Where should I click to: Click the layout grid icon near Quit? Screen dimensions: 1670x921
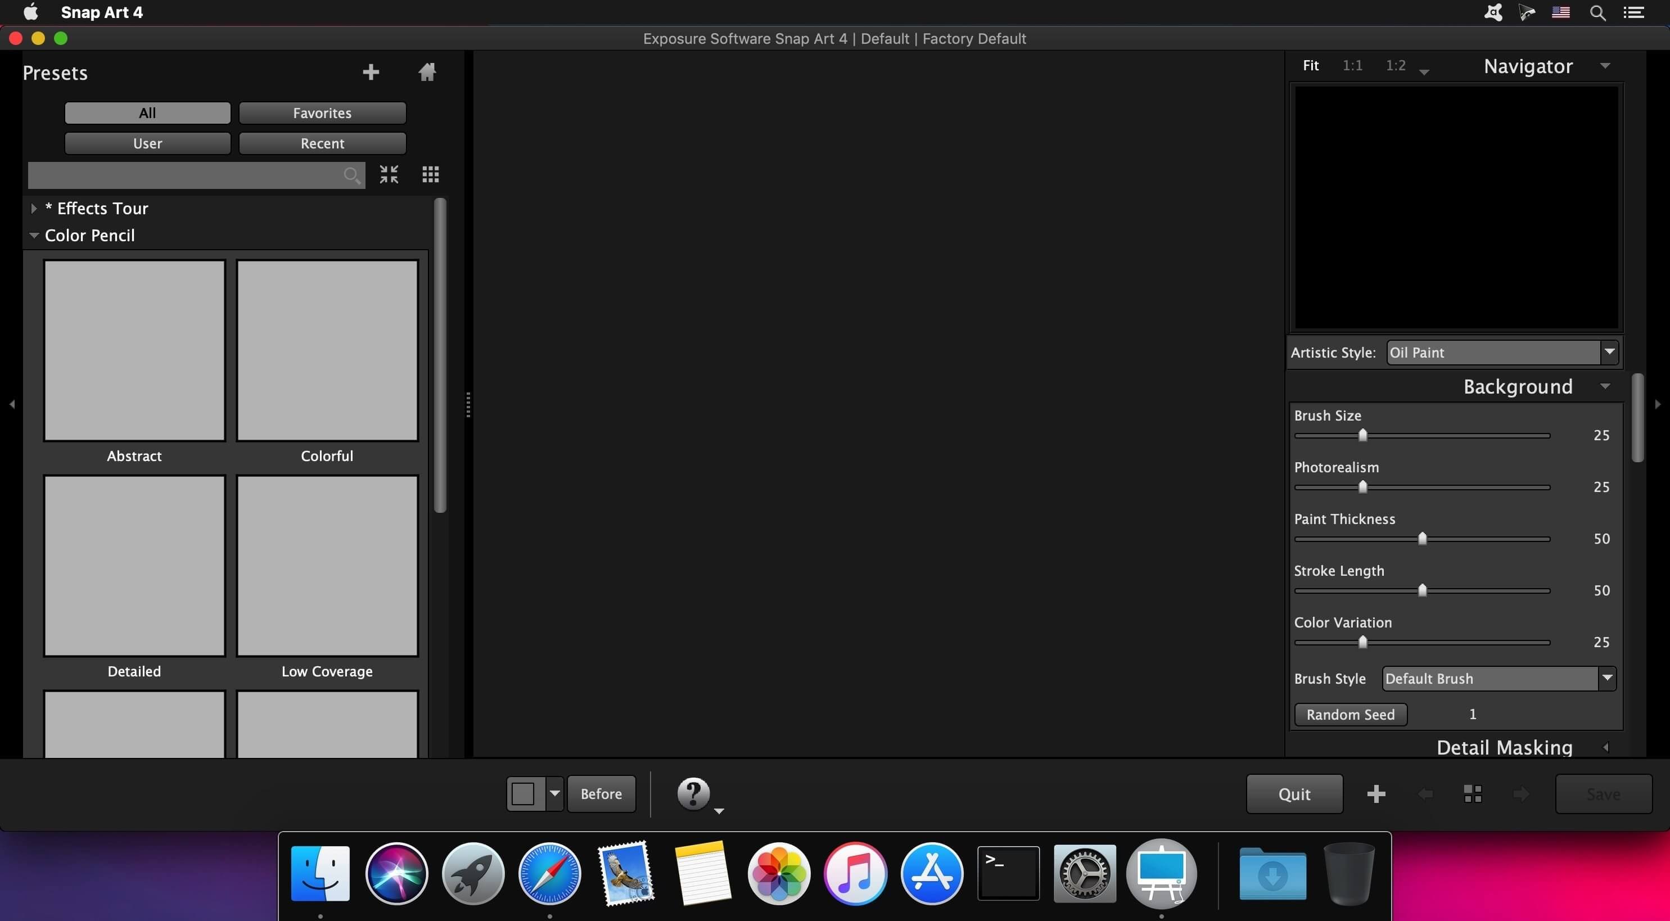1473,794
